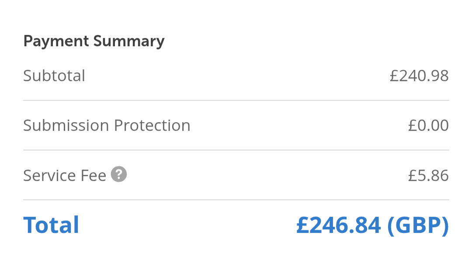
Task: Click the word "Payment" in the heading
Action: [x=56, y=41]
